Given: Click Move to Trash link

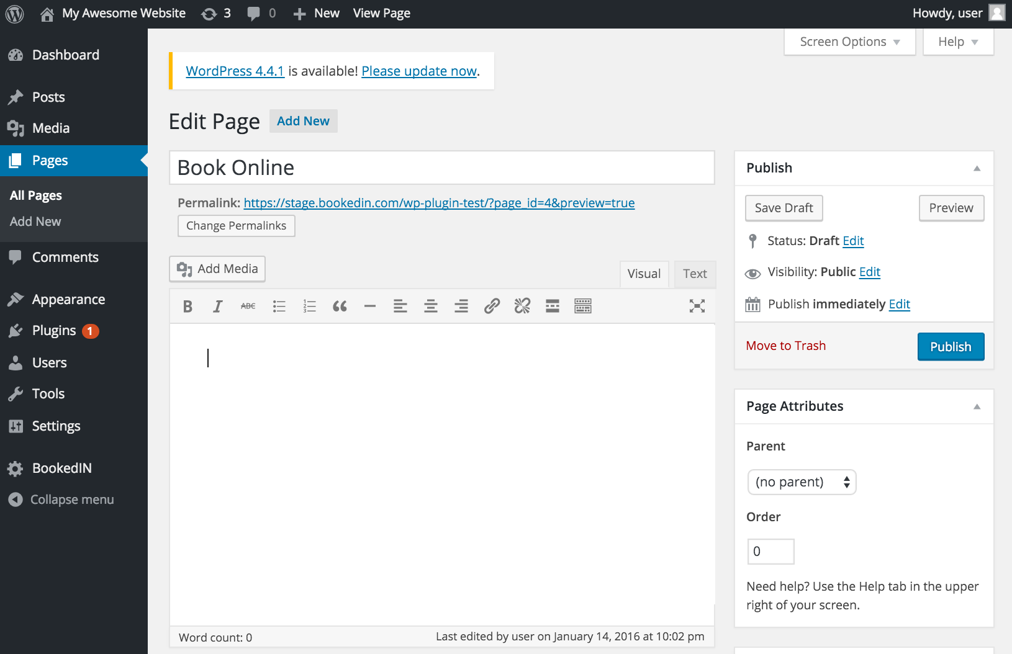Looking at the screenshot, I should point(785,346).
